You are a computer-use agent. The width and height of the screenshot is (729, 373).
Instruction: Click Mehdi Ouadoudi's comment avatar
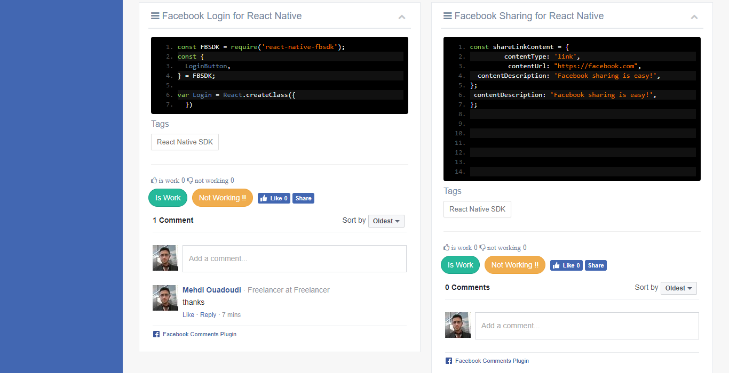(x=165, y=298)
